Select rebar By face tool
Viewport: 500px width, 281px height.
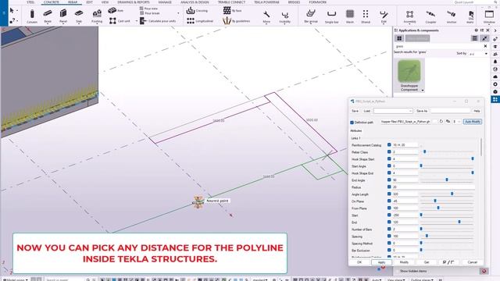(232, 10)
